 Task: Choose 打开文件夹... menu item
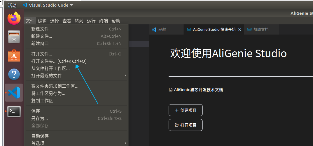click(x=76, y=61)
